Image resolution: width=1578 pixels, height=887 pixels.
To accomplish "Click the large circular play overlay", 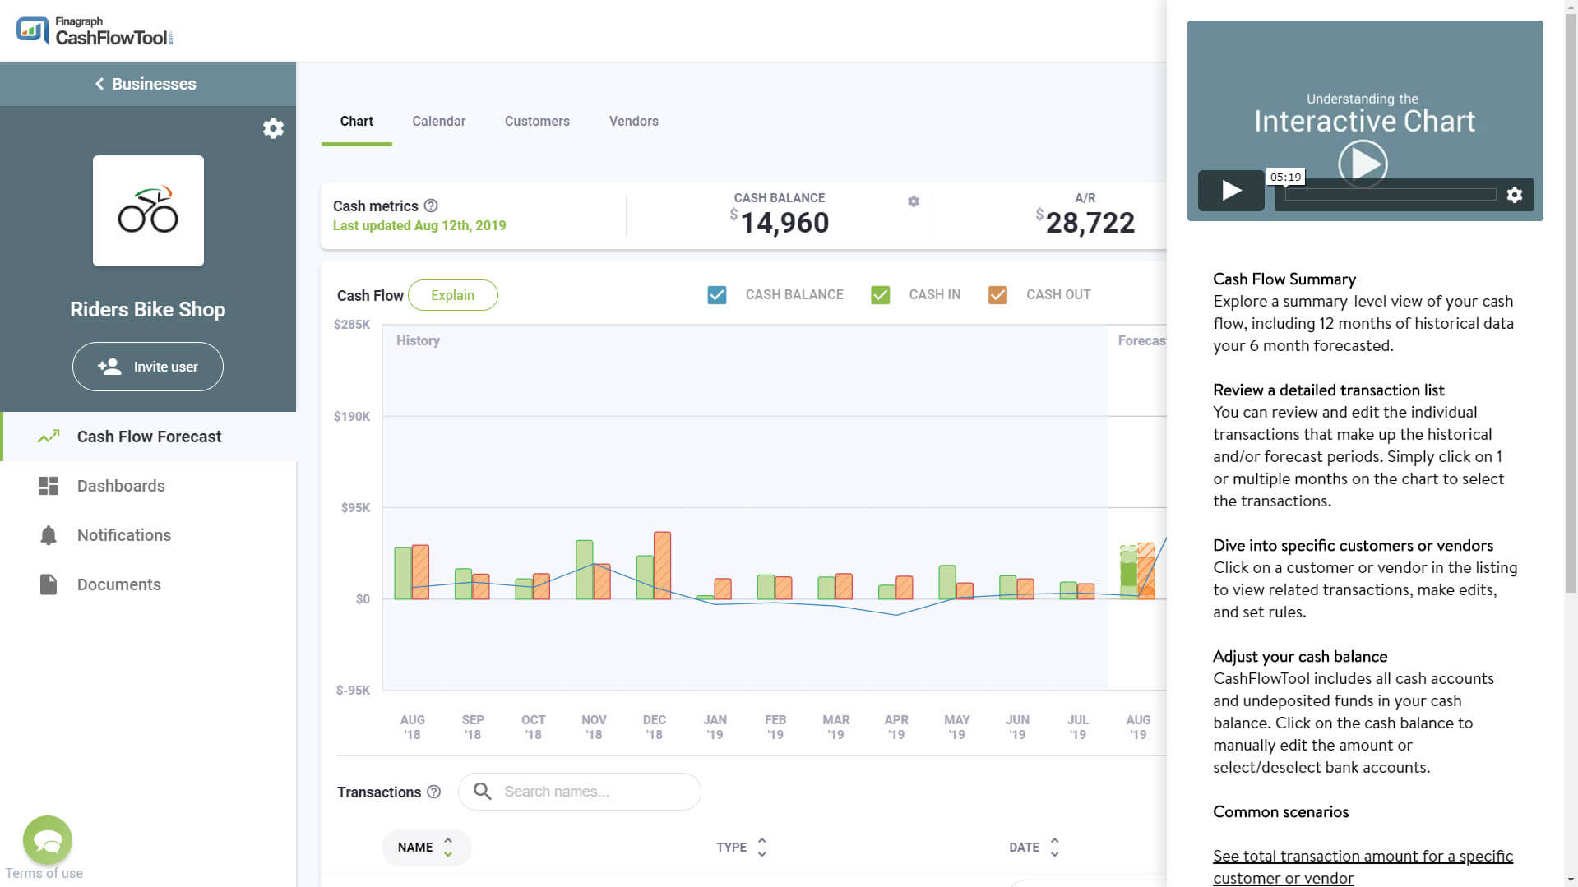I will tap(1363, 164).
